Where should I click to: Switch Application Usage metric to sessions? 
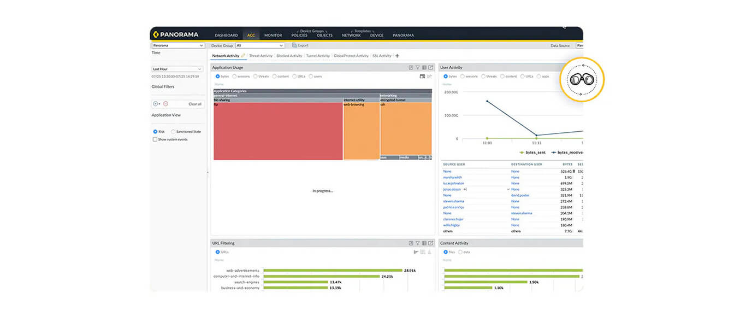pos(234,77)
